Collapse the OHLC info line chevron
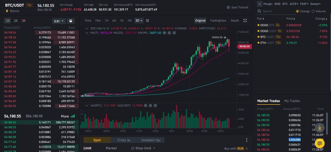This screenshot has width=331, height=152. click(x=87, y=28)
